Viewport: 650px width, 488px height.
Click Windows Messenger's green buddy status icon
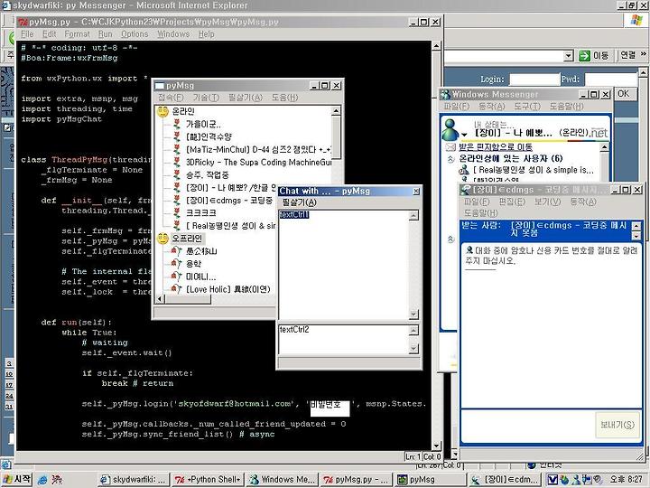(450, 130)
